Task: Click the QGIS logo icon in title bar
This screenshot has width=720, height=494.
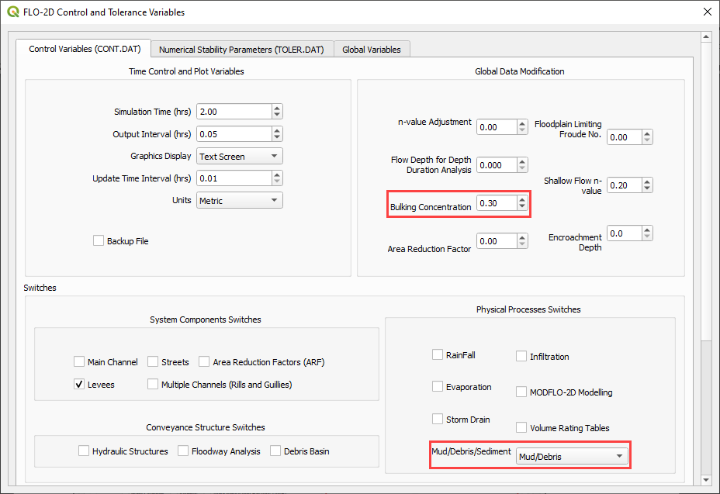Action: pyautogui.click(x=12, y=12)
